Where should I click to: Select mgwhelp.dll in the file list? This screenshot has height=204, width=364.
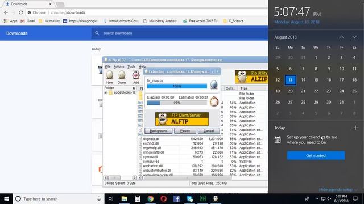point(152,148)
